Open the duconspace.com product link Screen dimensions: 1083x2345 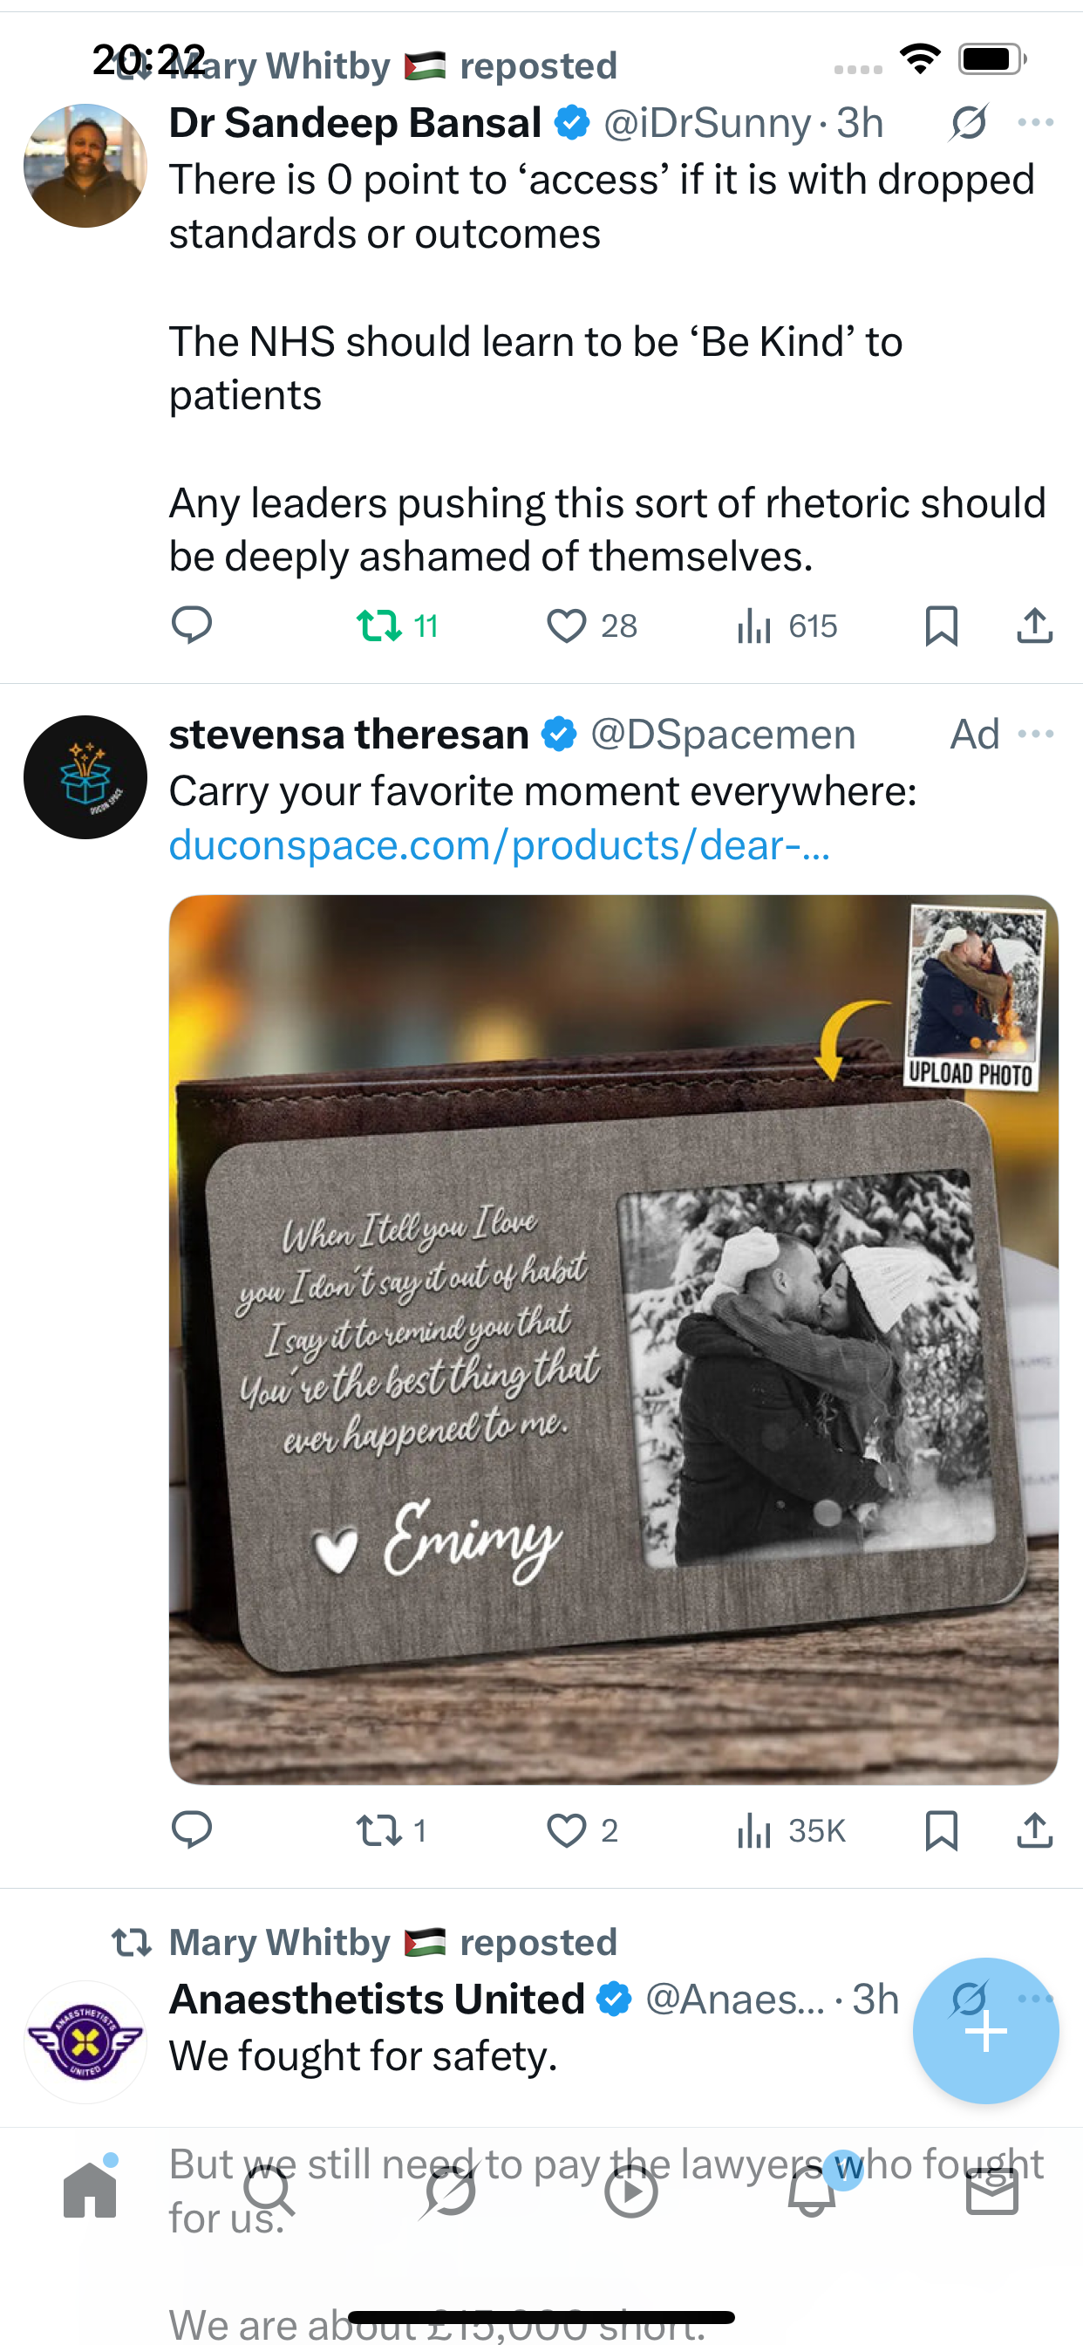499,844
